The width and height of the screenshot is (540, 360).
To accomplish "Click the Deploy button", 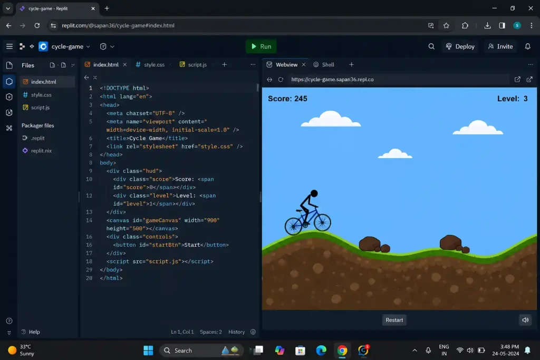I will [460, 46].
